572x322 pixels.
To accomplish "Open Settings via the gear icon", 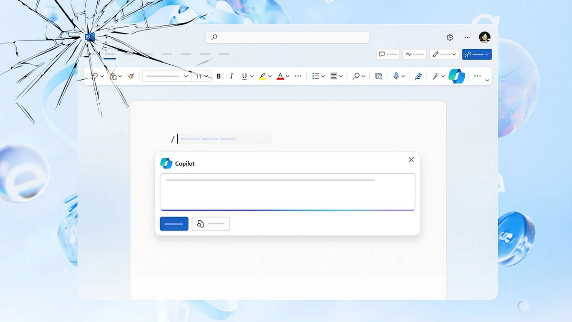I will pos(449,37).
